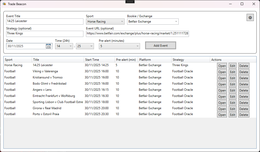
Task: Delete the Bodo Glimt v Fredrikstad event
Action: (x=244, y=84)
